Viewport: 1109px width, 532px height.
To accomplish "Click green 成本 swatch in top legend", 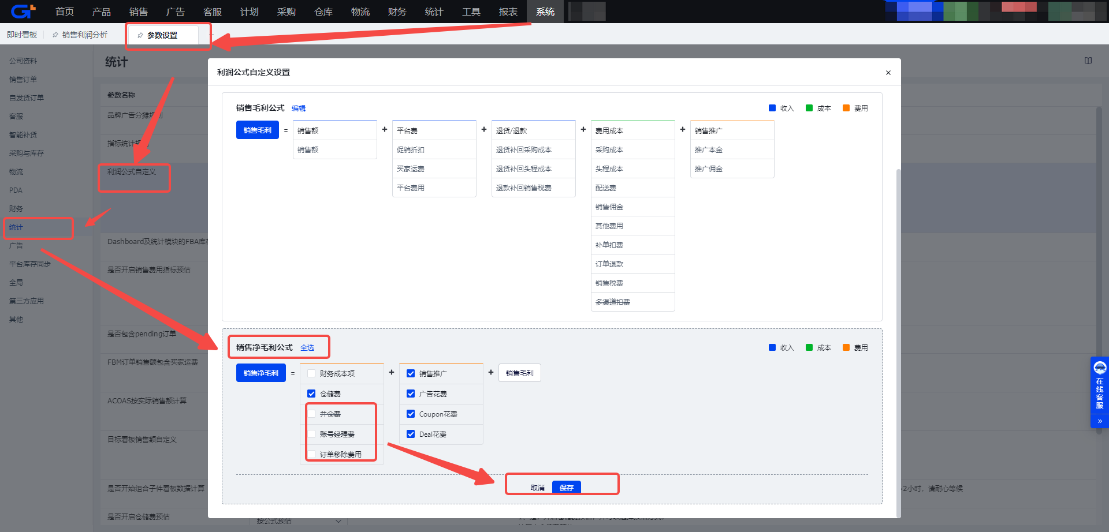I will 809,108.
